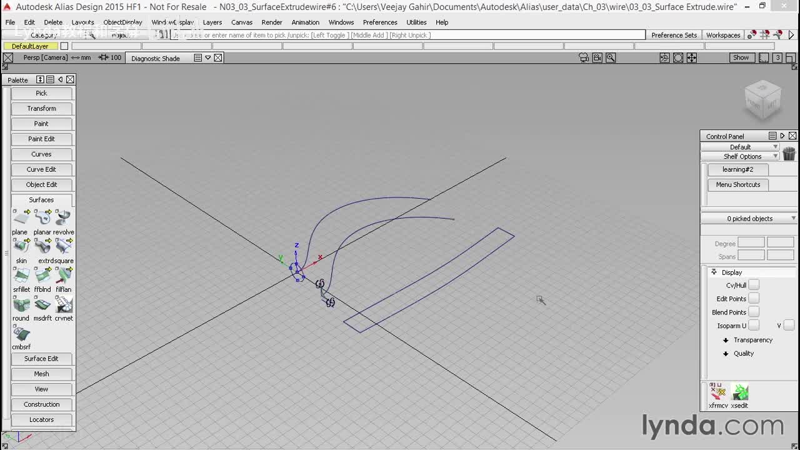Open the Default shelf dropdown
This screenshot has height=450, width=800.
click(x=741, y=147)
